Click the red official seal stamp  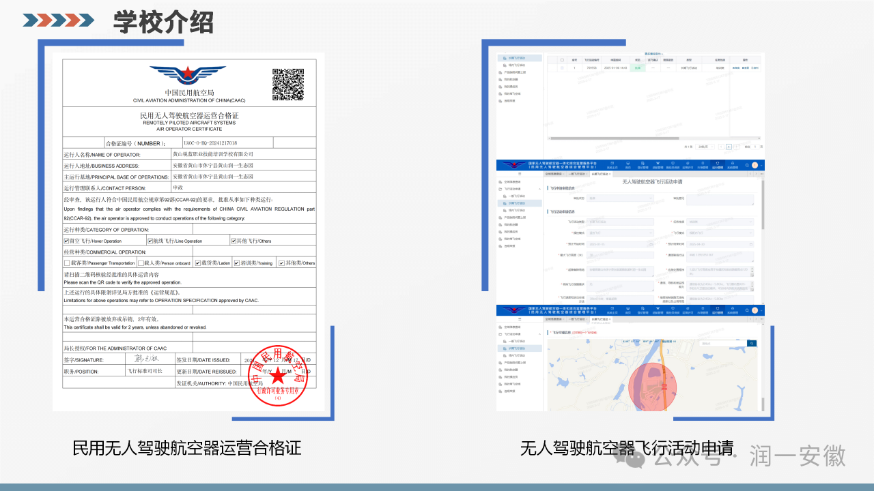coord(277,374)
